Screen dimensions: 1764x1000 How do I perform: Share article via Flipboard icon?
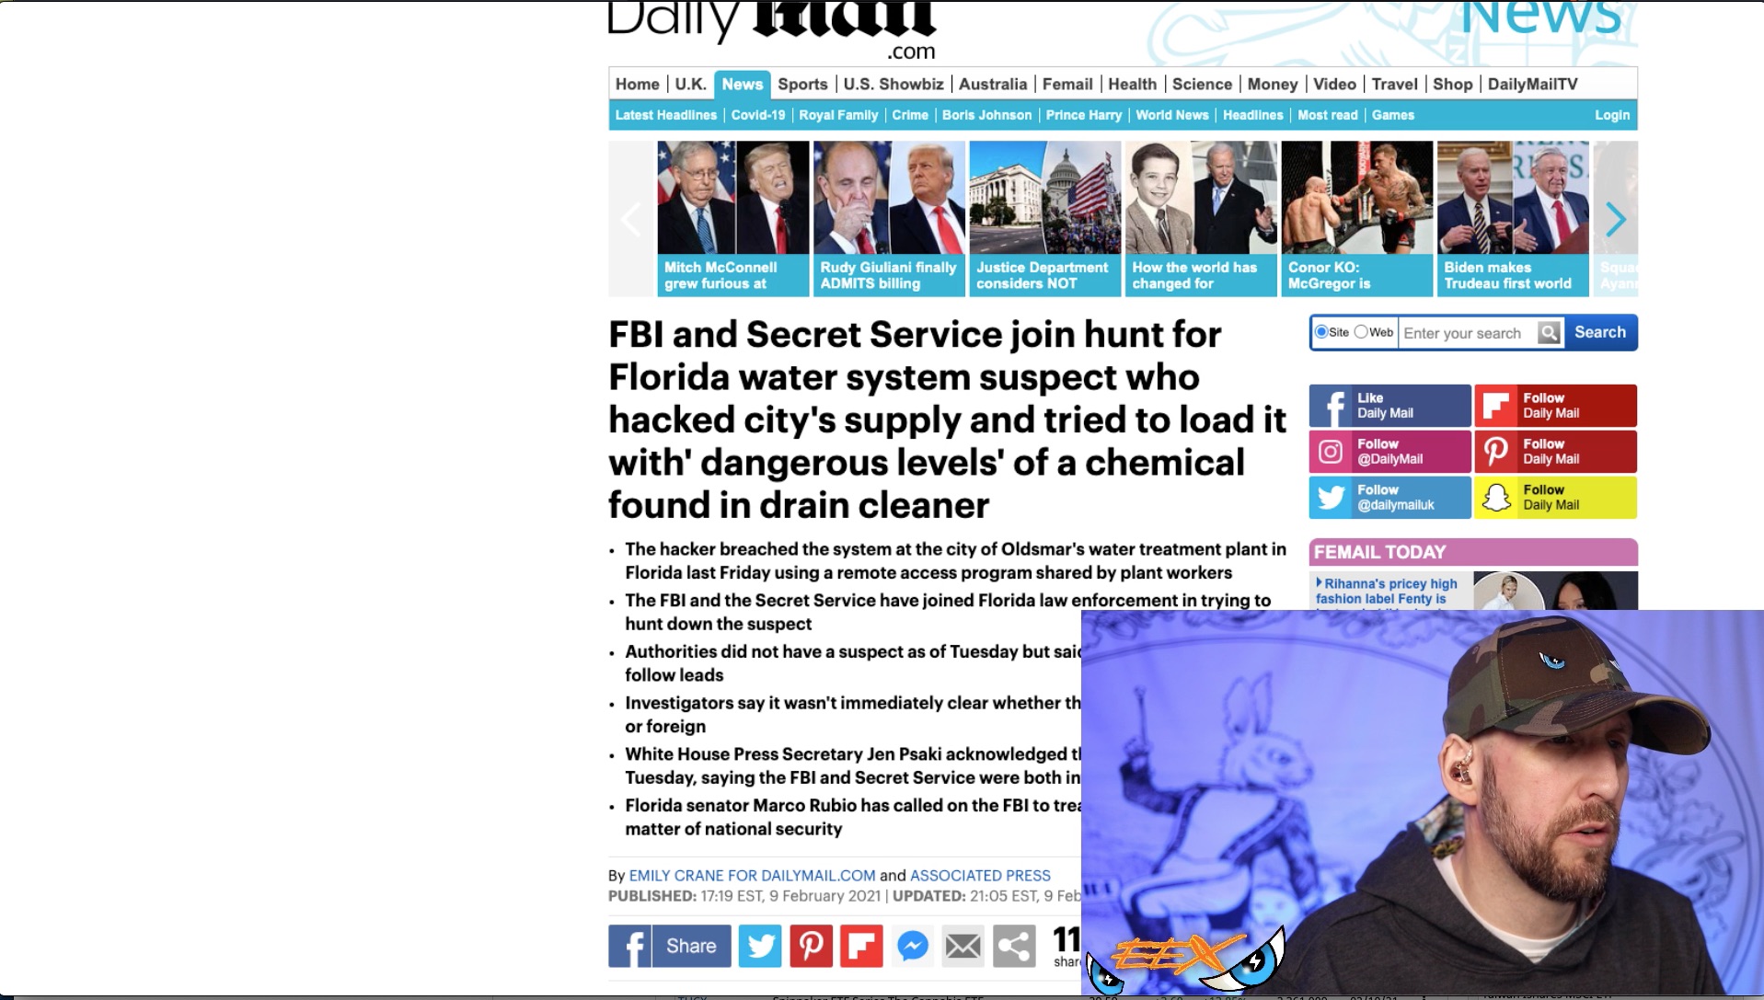[861, 946]
